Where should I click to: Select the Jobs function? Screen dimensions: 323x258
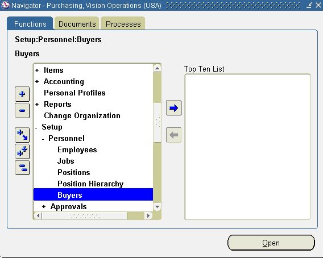(x=66, y=161)
